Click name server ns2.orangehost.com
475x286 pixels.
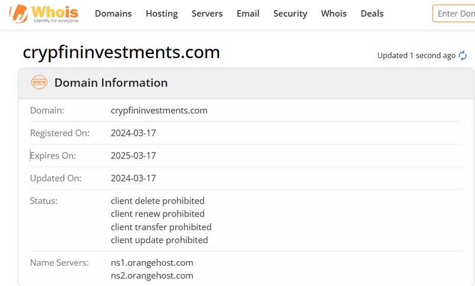(152, 276)
